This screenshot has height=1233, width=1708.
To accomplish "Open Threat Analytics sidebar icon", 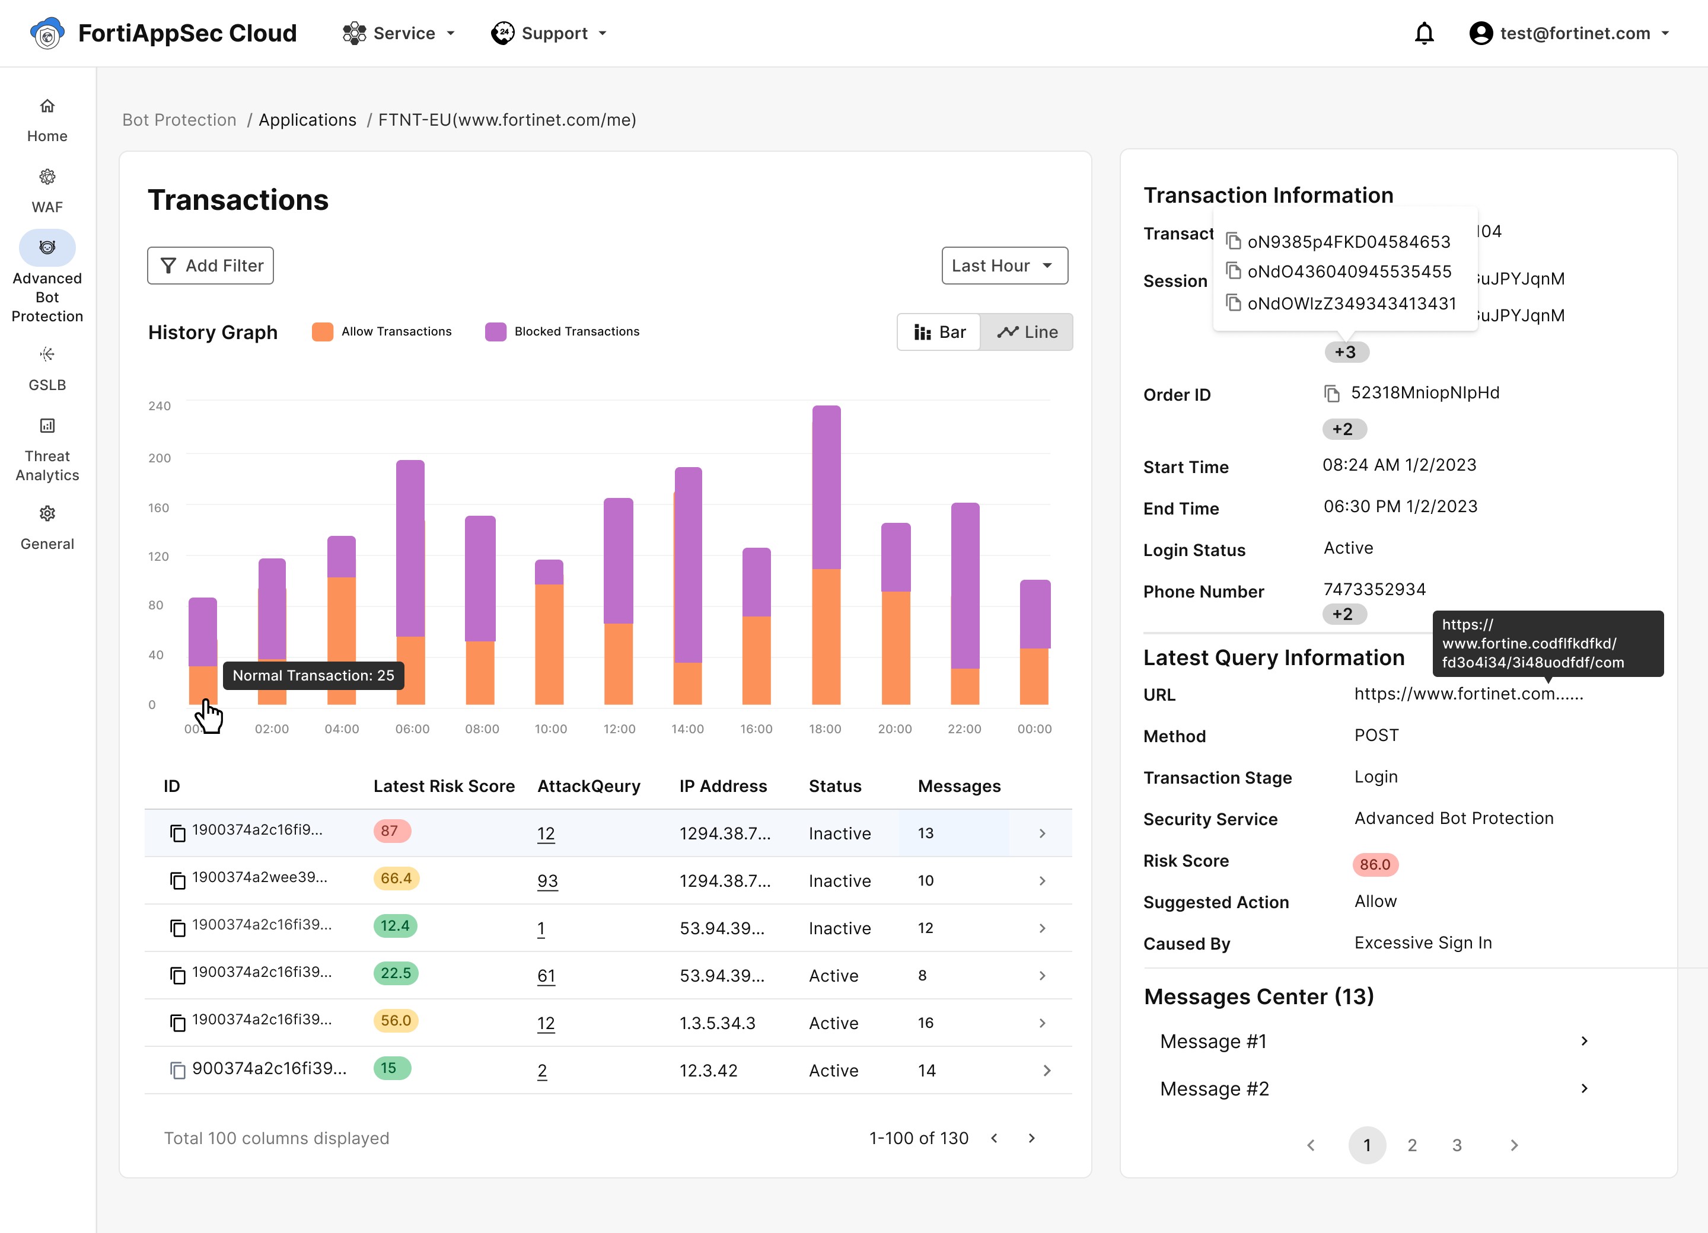I will tap(47, 426).
